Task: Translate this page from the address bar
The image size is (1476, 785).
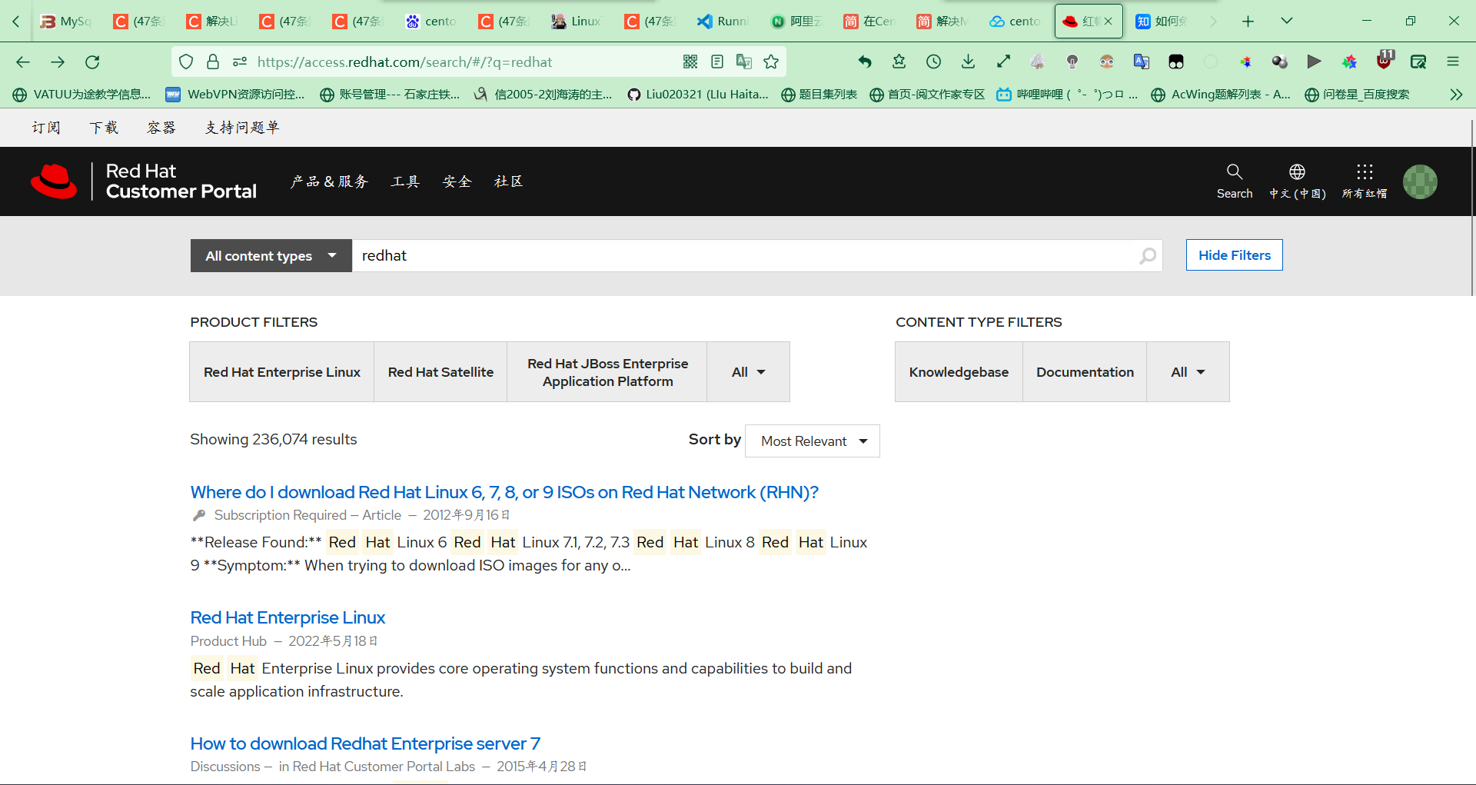Action: pos(744,62)
